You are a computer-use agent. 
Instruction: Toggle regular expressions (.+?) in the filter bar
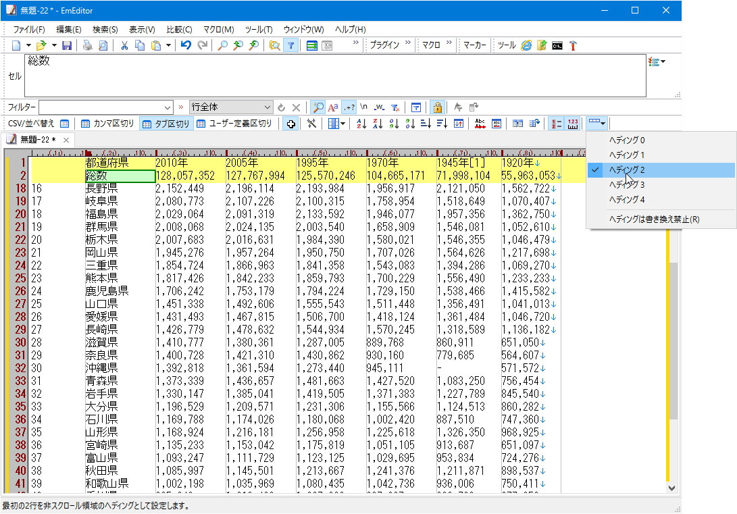pyautogui.click(x=349, y=107)
